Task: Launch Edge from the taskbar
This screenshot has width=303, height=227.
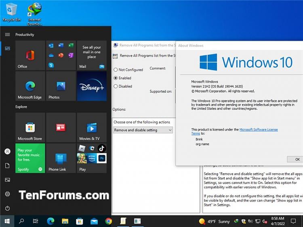Action: tap(50, 221)
